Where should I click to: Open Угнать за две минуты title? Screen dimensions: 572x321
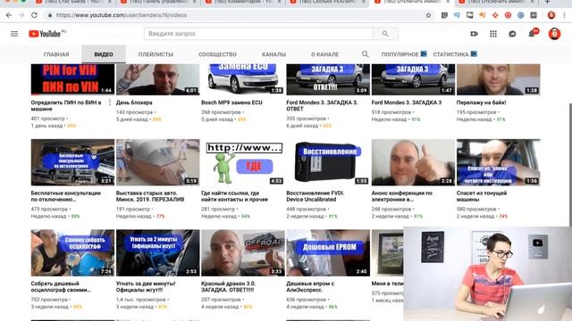click(146, 287)
